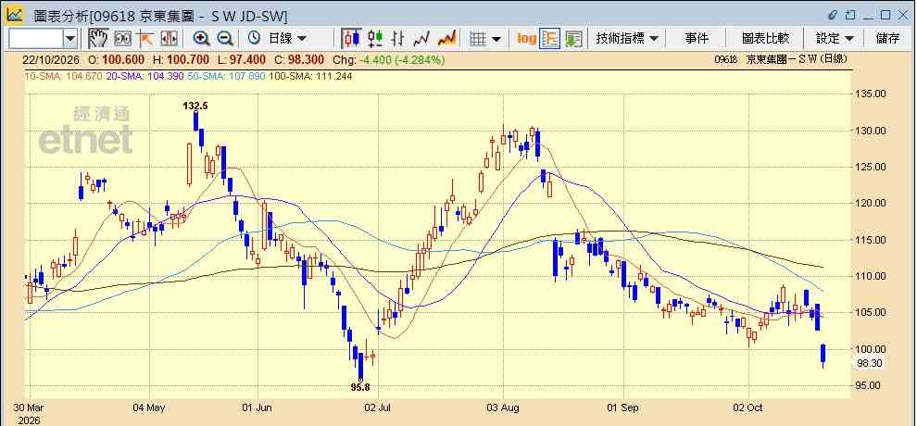Select the orange arrow drawing tool
Image resolution: width=917 pixels, height=426 pixels.
tap(145, 39)
